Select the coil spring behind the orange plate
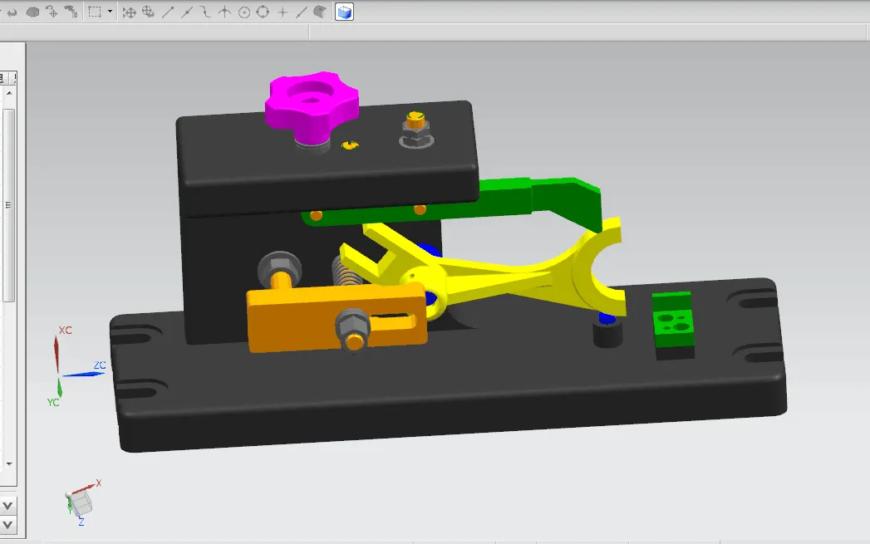 click(345, 272)
